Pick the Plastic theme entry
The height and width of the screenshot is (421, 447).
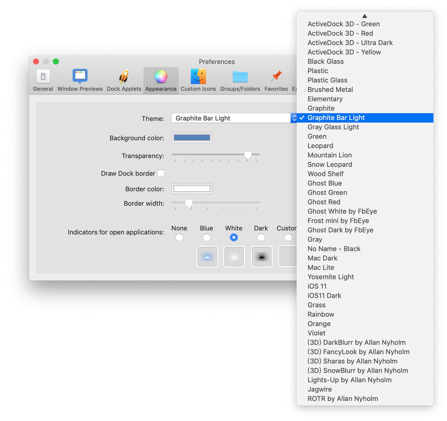[365, 71]
